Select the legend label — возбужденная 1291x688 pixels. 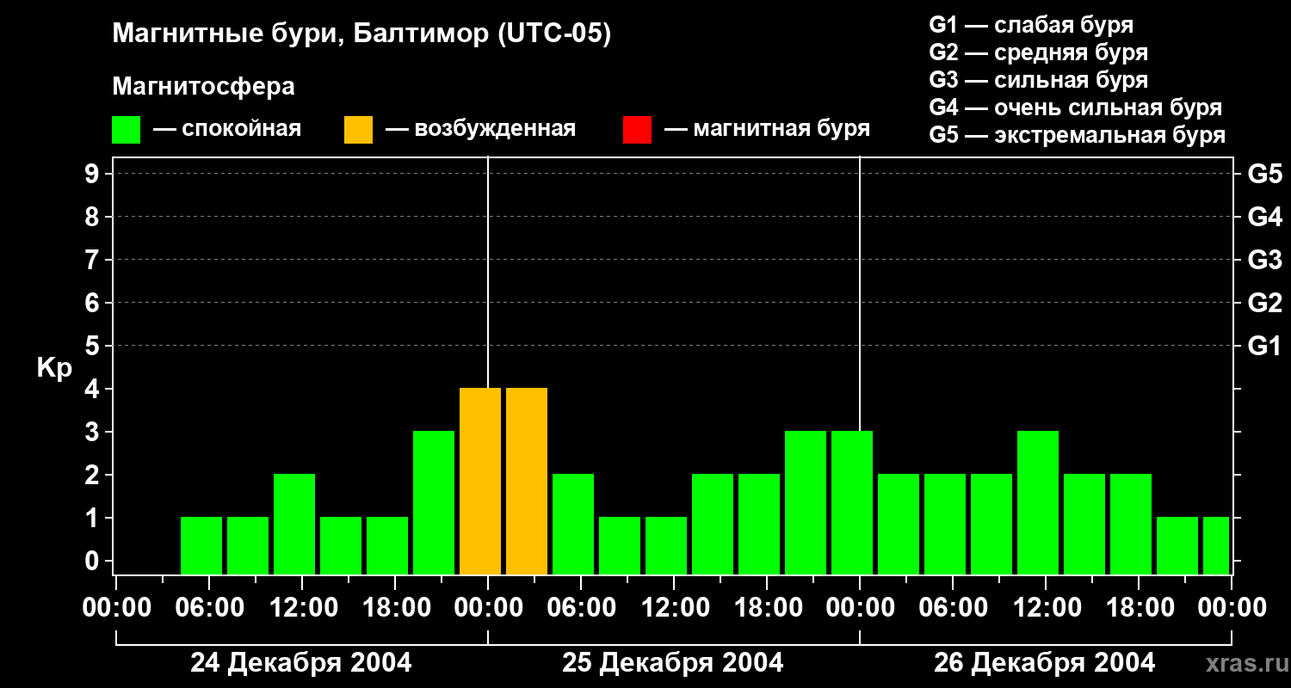pos(480,130)
